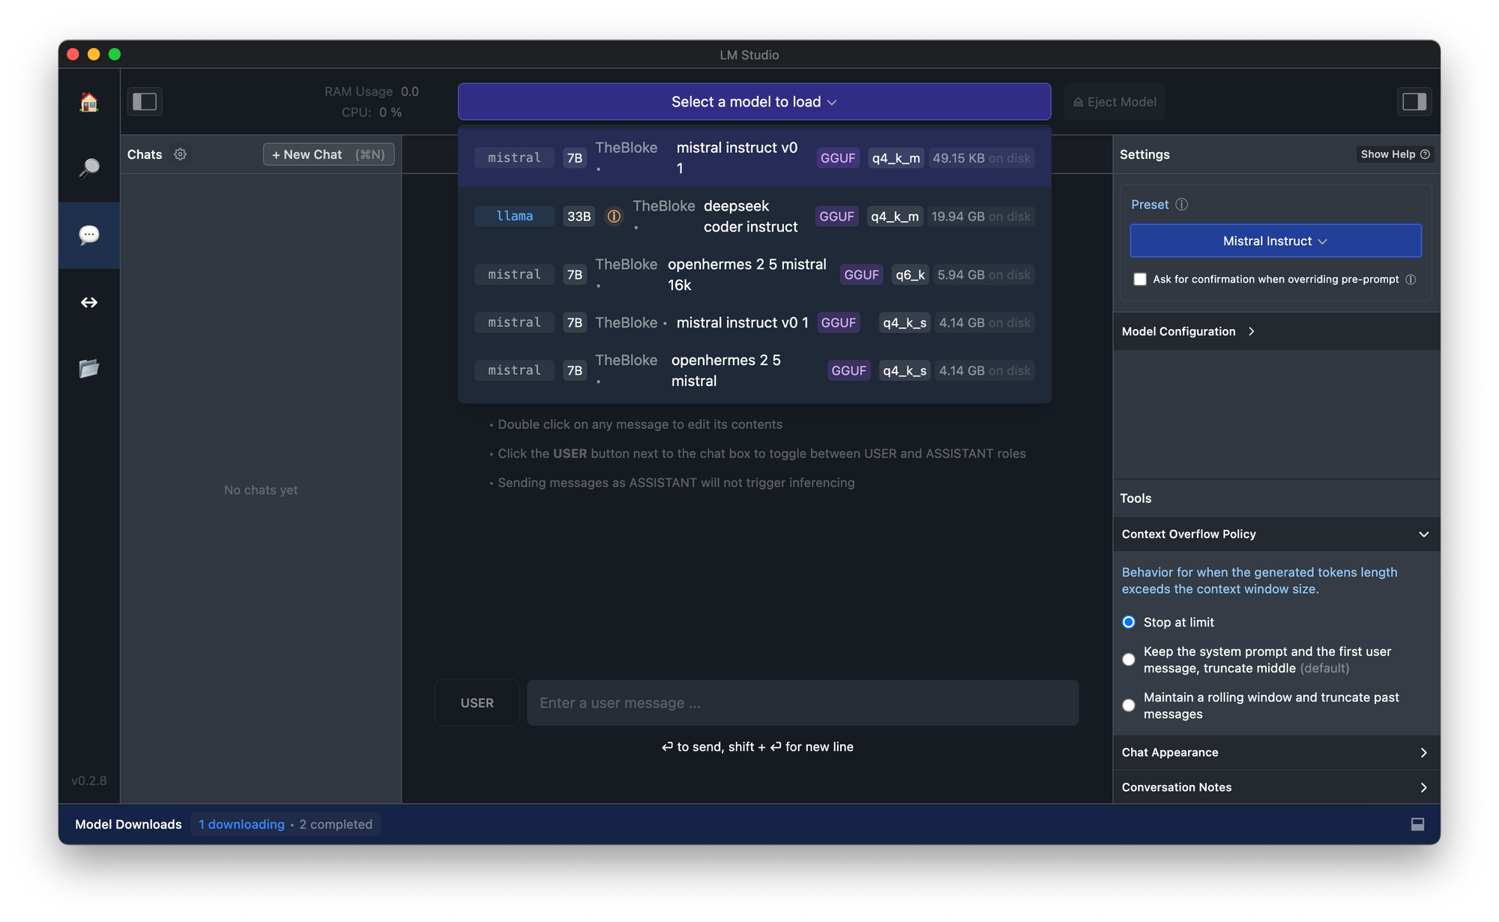Click the Show Help button
This screenshot has width=1499, height=922.
pyautogui.click(x=1395, y=154)
